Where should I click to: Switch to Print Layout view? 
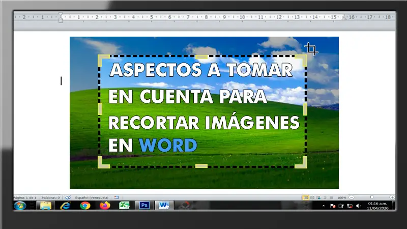306,197
